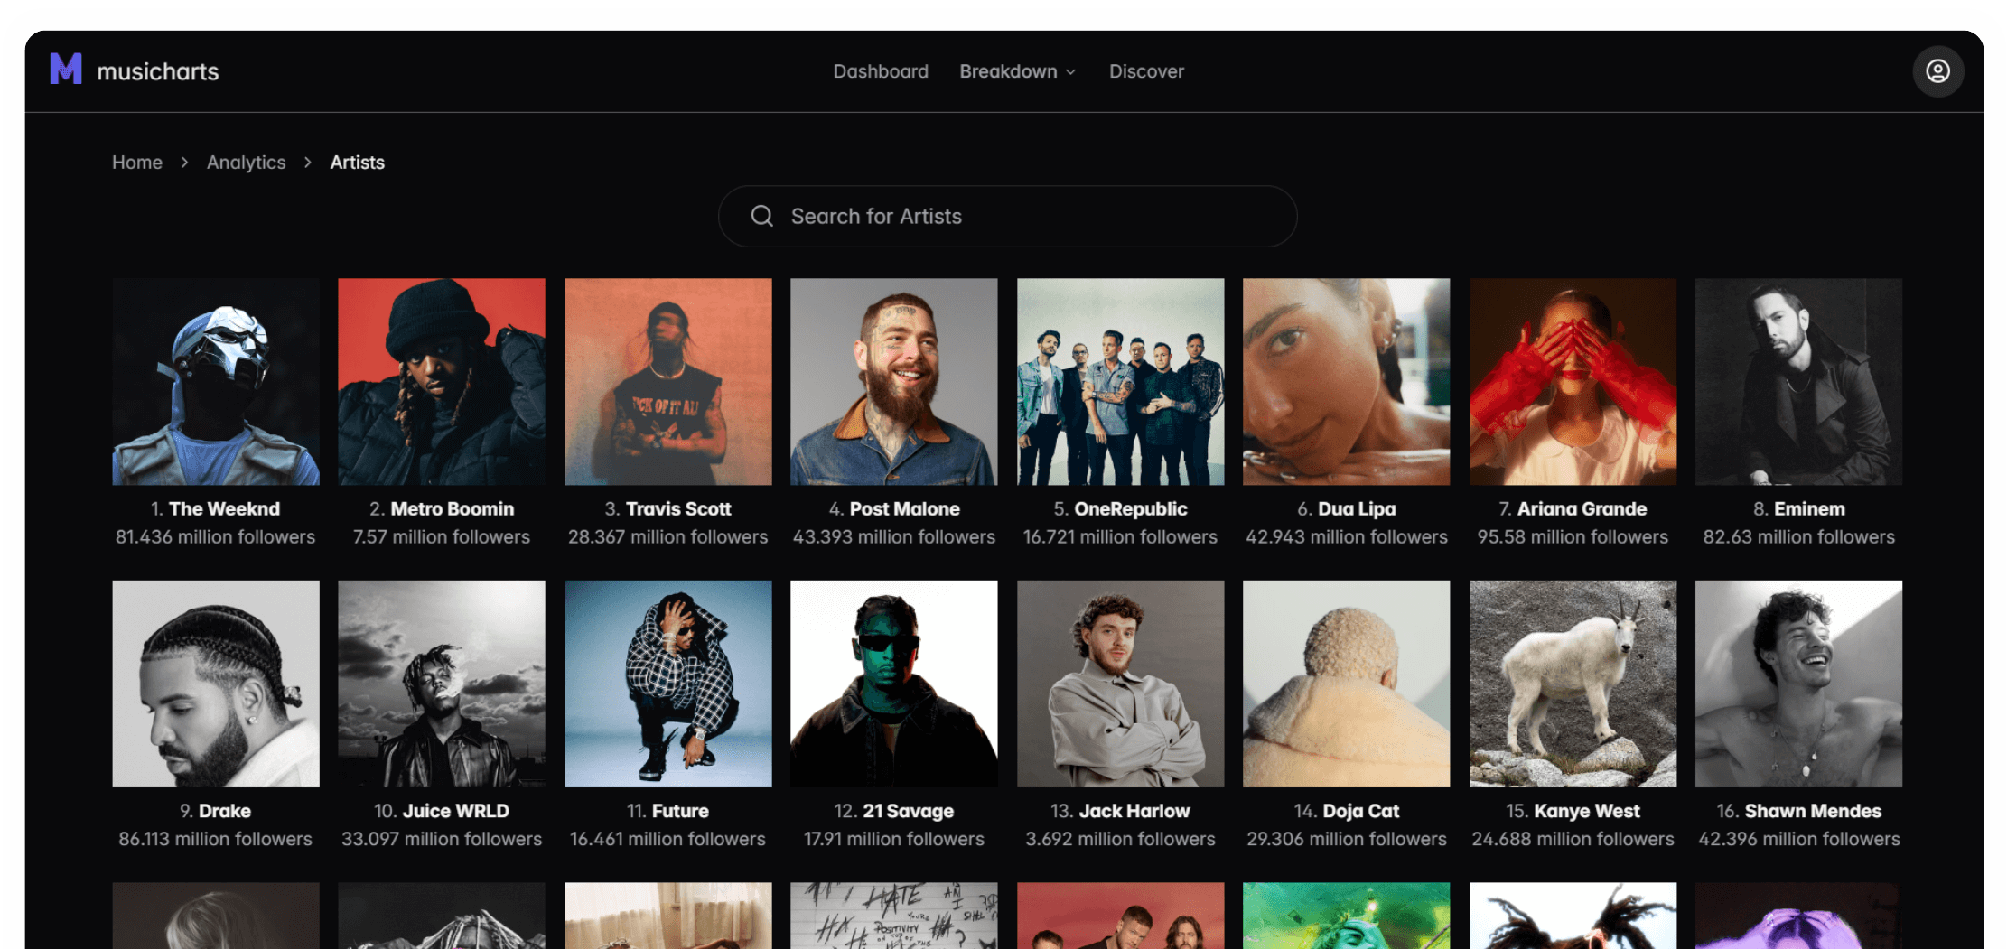
Task: Click "24.688 million followers" text
Action: point(1573,839)
